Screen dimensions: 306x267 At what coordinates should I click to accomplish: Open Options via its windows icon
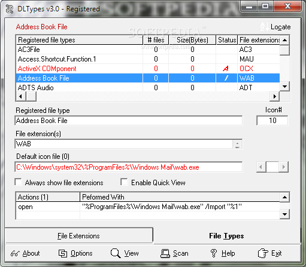63,253
